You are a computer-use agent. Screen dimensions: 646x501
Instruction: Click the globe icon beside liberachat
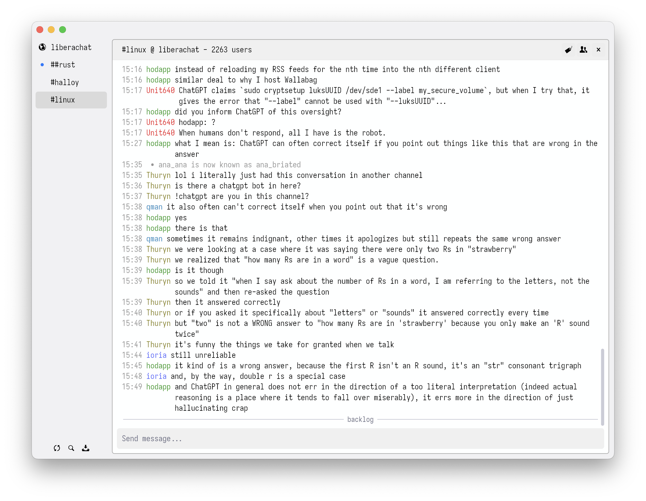click(42, 47)
